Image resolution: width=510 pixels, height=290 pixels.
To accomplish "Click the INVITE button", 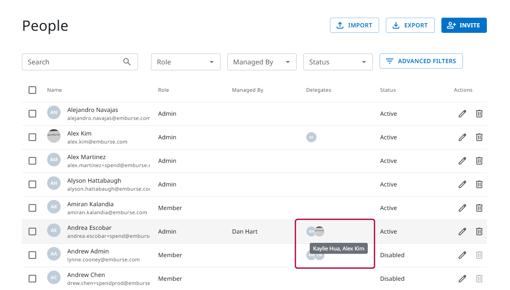I will 464,25.
